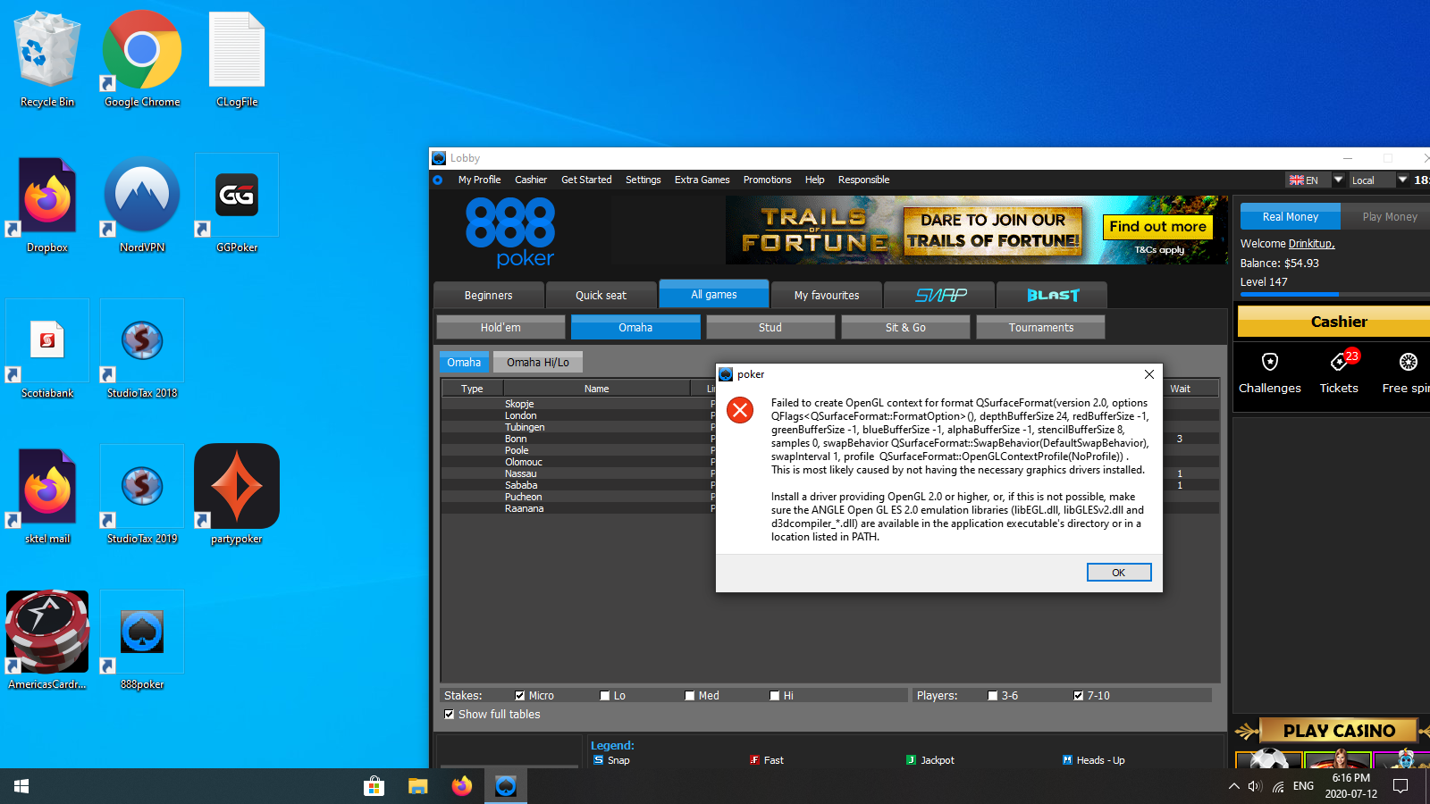Enable the Hi stakes checkbox
Viewport: 1430px width, 804px height.
[x=775, y=696]
